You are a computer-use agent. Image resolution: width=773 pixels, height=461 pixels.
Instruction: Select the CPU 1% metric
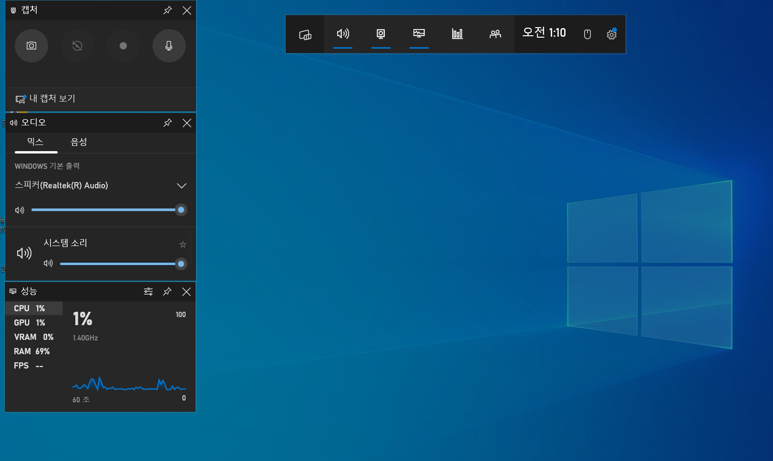(34, 308)
